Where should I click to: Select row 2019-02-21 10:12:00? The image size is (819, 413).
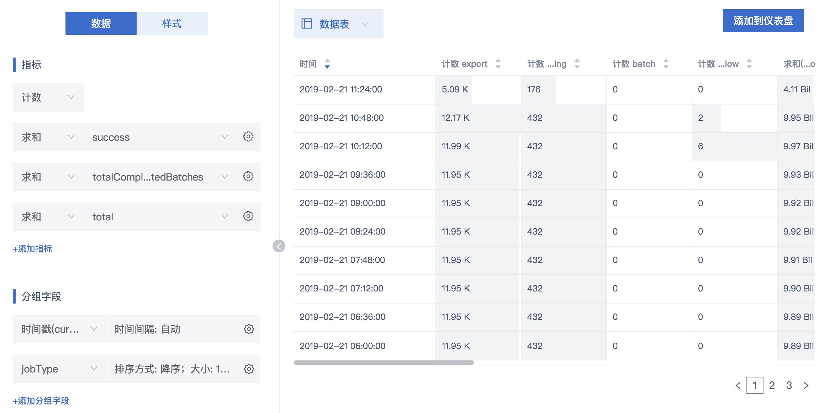pos(554,146)
